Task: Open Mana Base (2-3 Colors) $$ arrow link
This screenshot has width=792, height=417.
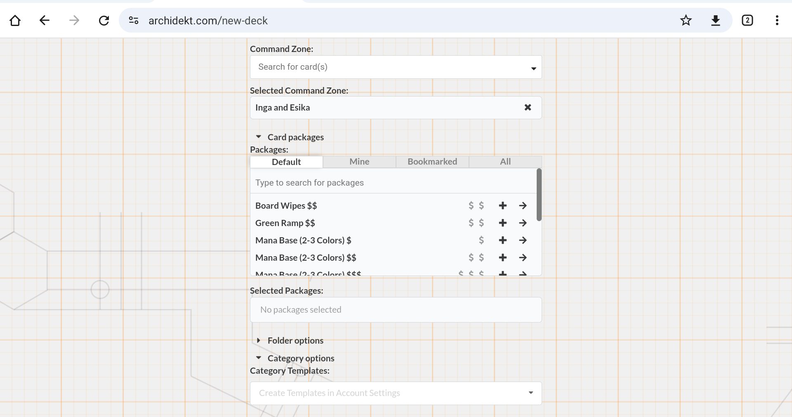Action: (x=523, y=258)
